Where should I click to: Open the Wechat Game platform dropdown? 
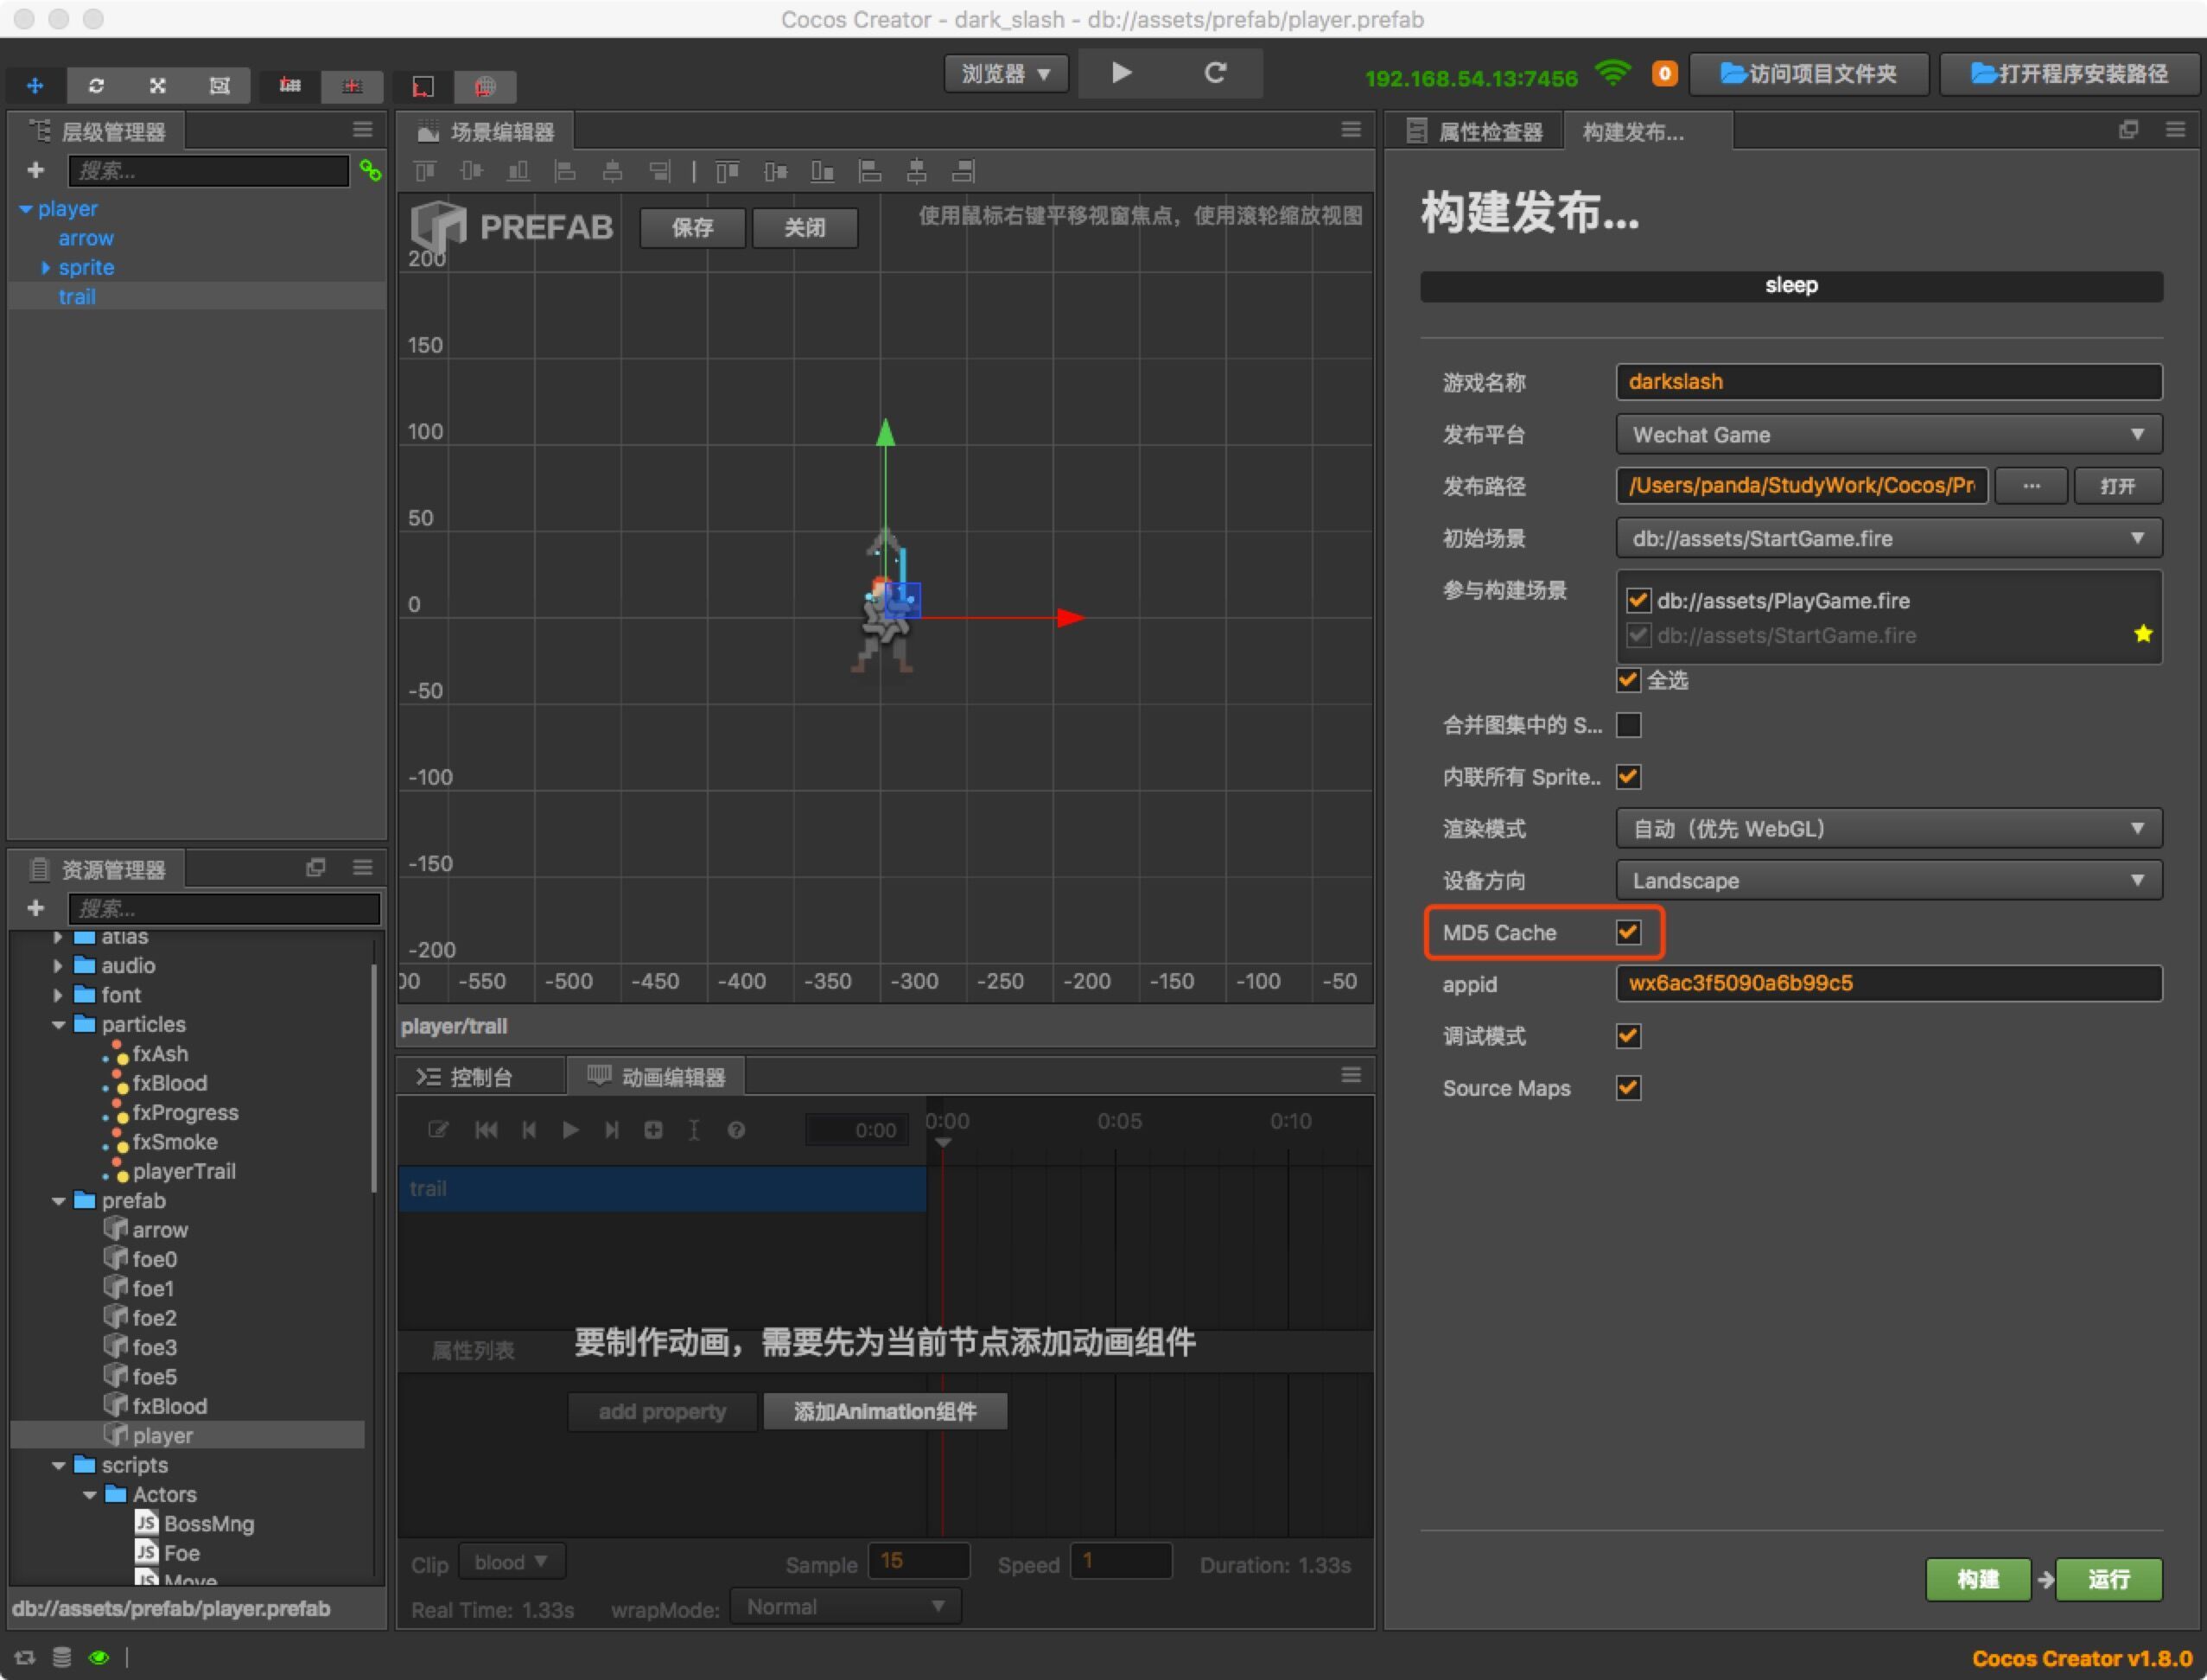click(1888, 435)
